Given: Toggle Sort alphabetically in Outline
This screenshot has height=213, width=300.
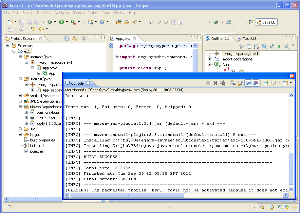Looking at the screenshot, I should (x=256, y=46).
